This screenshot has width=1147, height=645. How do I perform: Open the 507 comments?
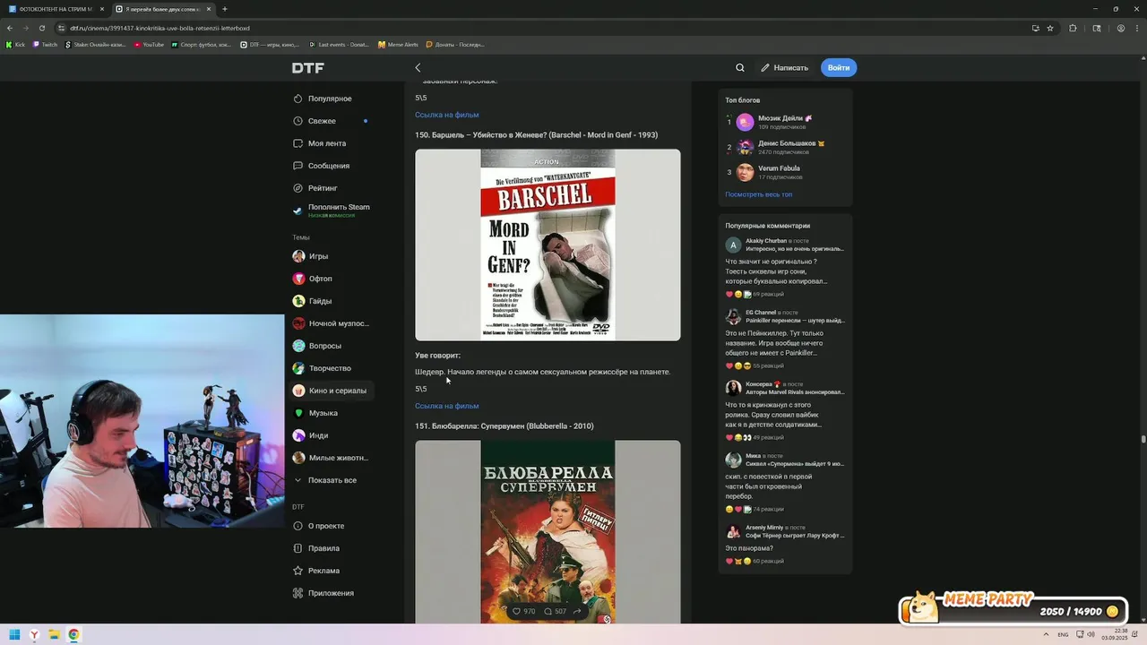pyautogui.click(x=555, y=612)
